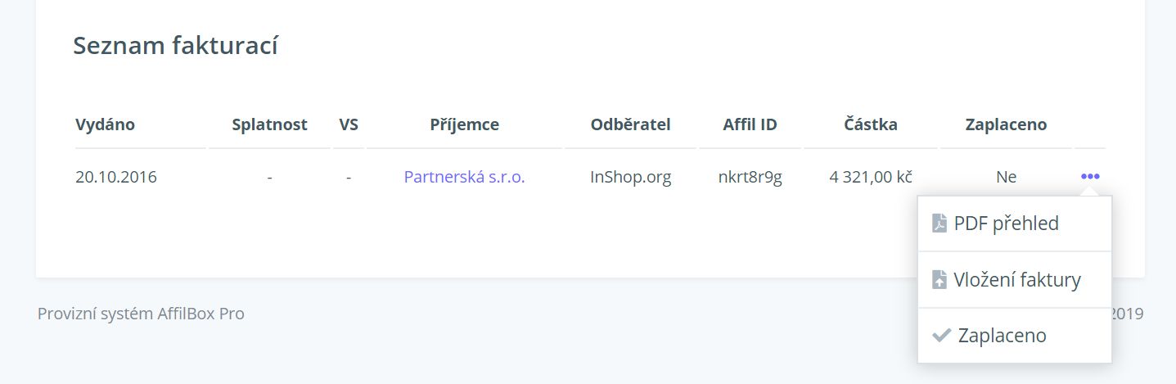The height and width of the screenshot is (384, 1176).
Task: Click the 4 321,00 kč amount
Action: coord(871,176)
